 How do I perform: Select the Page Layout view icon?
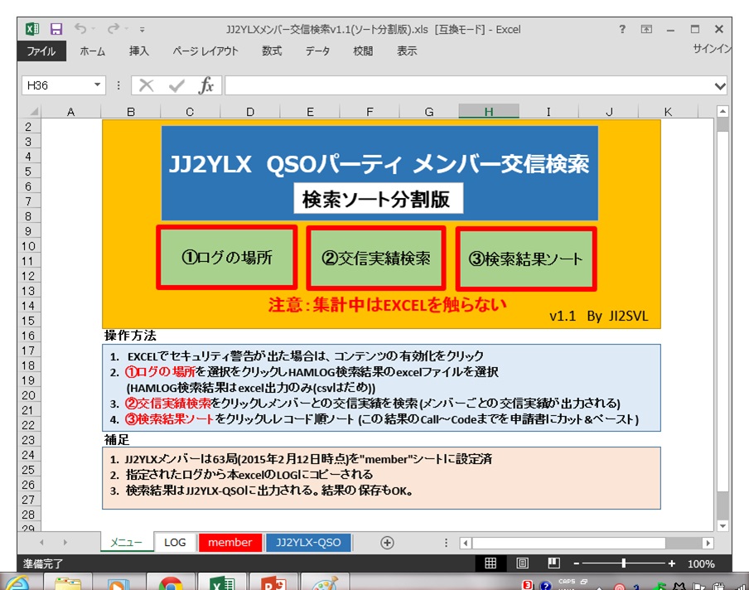(522, 563)
